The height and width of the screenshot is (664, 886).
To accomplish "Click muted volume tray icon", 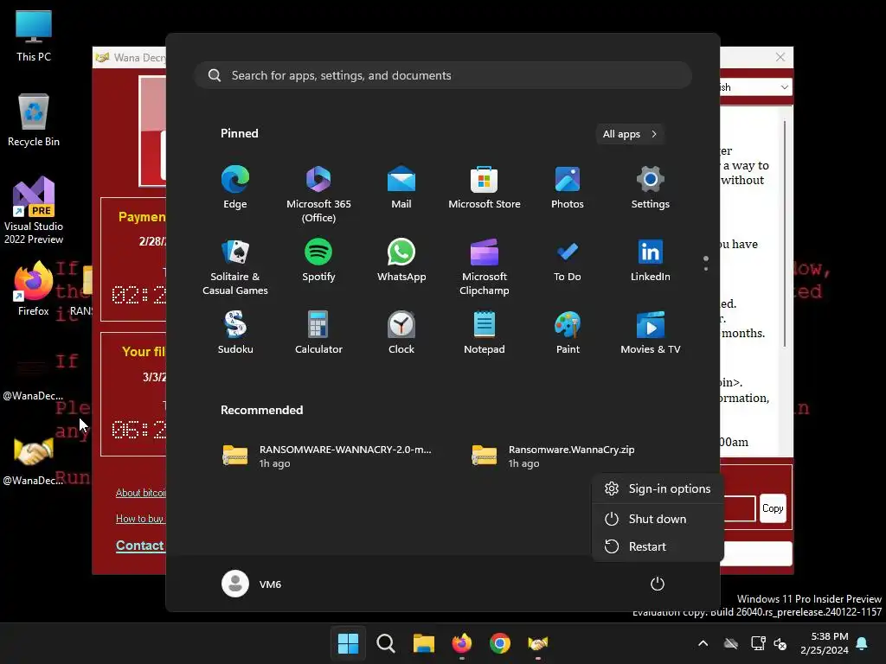I will [x=781, y=643].
